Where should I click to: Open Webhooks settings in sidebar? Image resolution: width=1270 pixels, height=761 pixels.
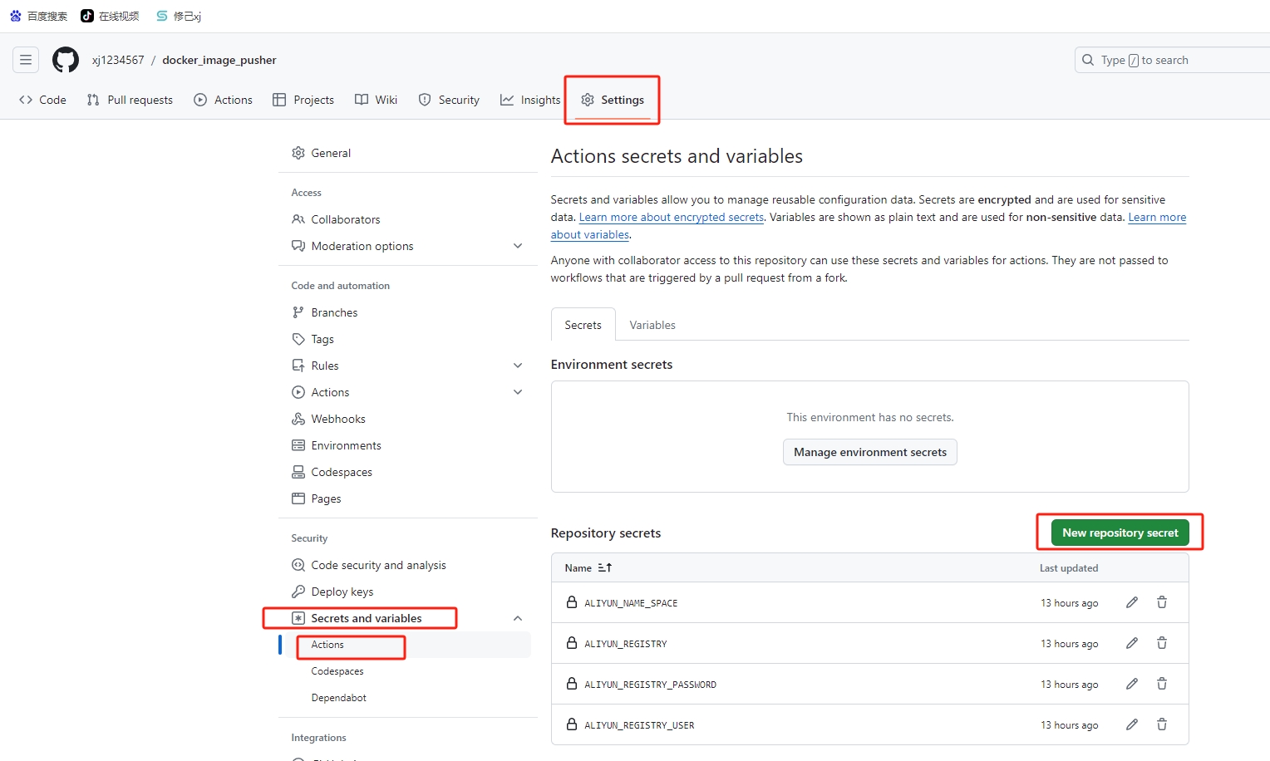(338, 418)
